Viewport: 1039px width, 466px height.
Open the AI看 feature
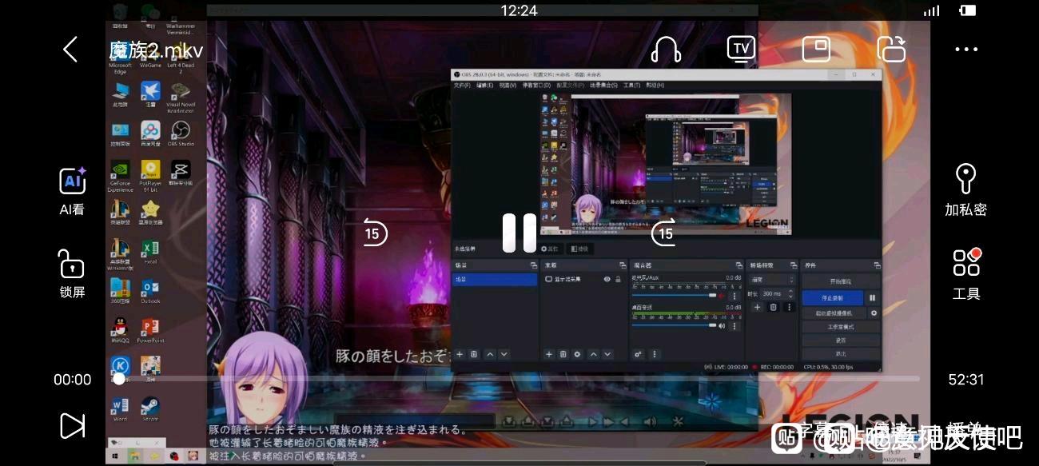pos(72,190)
